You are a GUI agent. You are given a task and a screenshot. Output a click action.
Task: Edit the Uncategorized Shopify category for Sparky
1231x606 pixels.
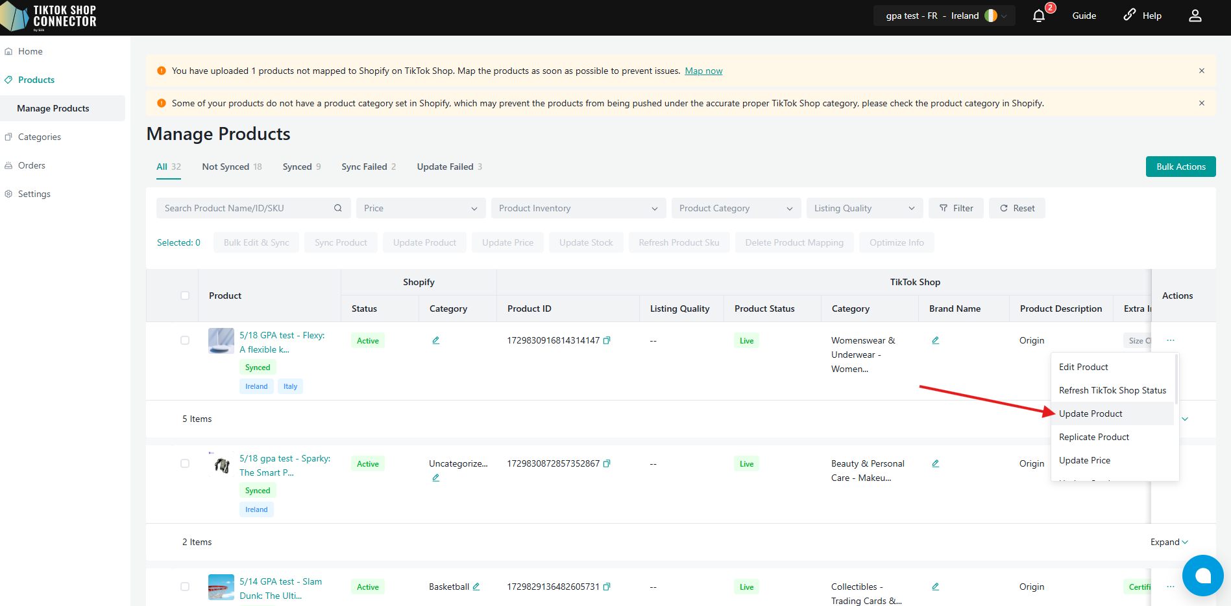click(x=436, y=478)
